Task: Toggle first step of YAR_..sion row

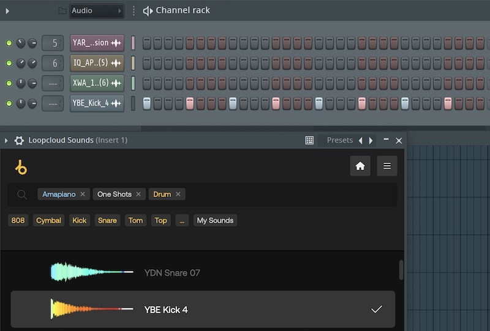Action: (146, 43)
